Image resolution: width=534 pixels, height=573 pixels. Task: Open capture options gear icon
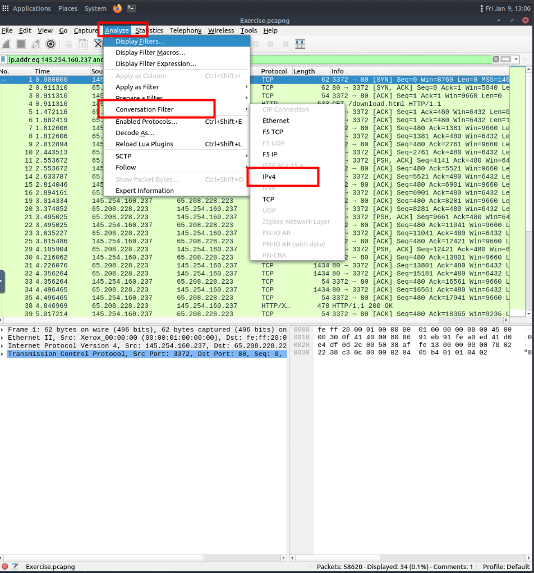pos(50,44)
